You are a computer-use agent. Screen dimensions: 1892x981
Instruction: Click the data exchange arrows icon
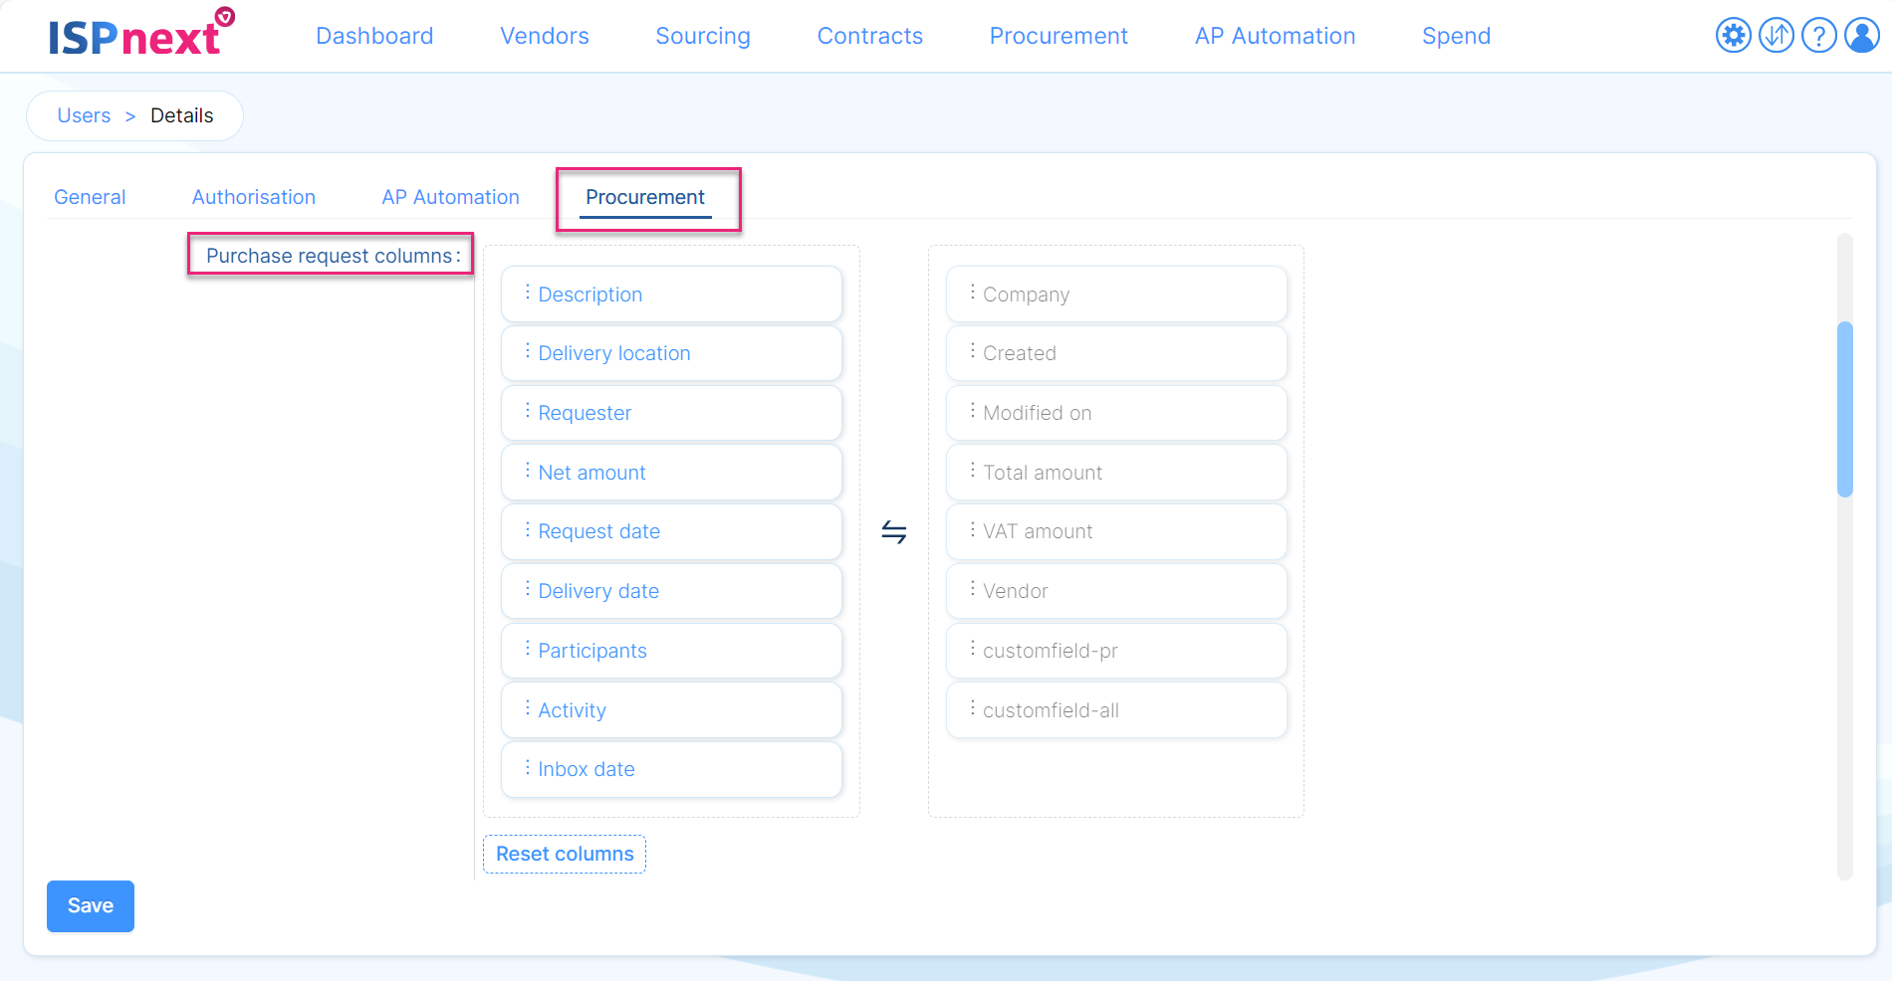[1775, 36]
